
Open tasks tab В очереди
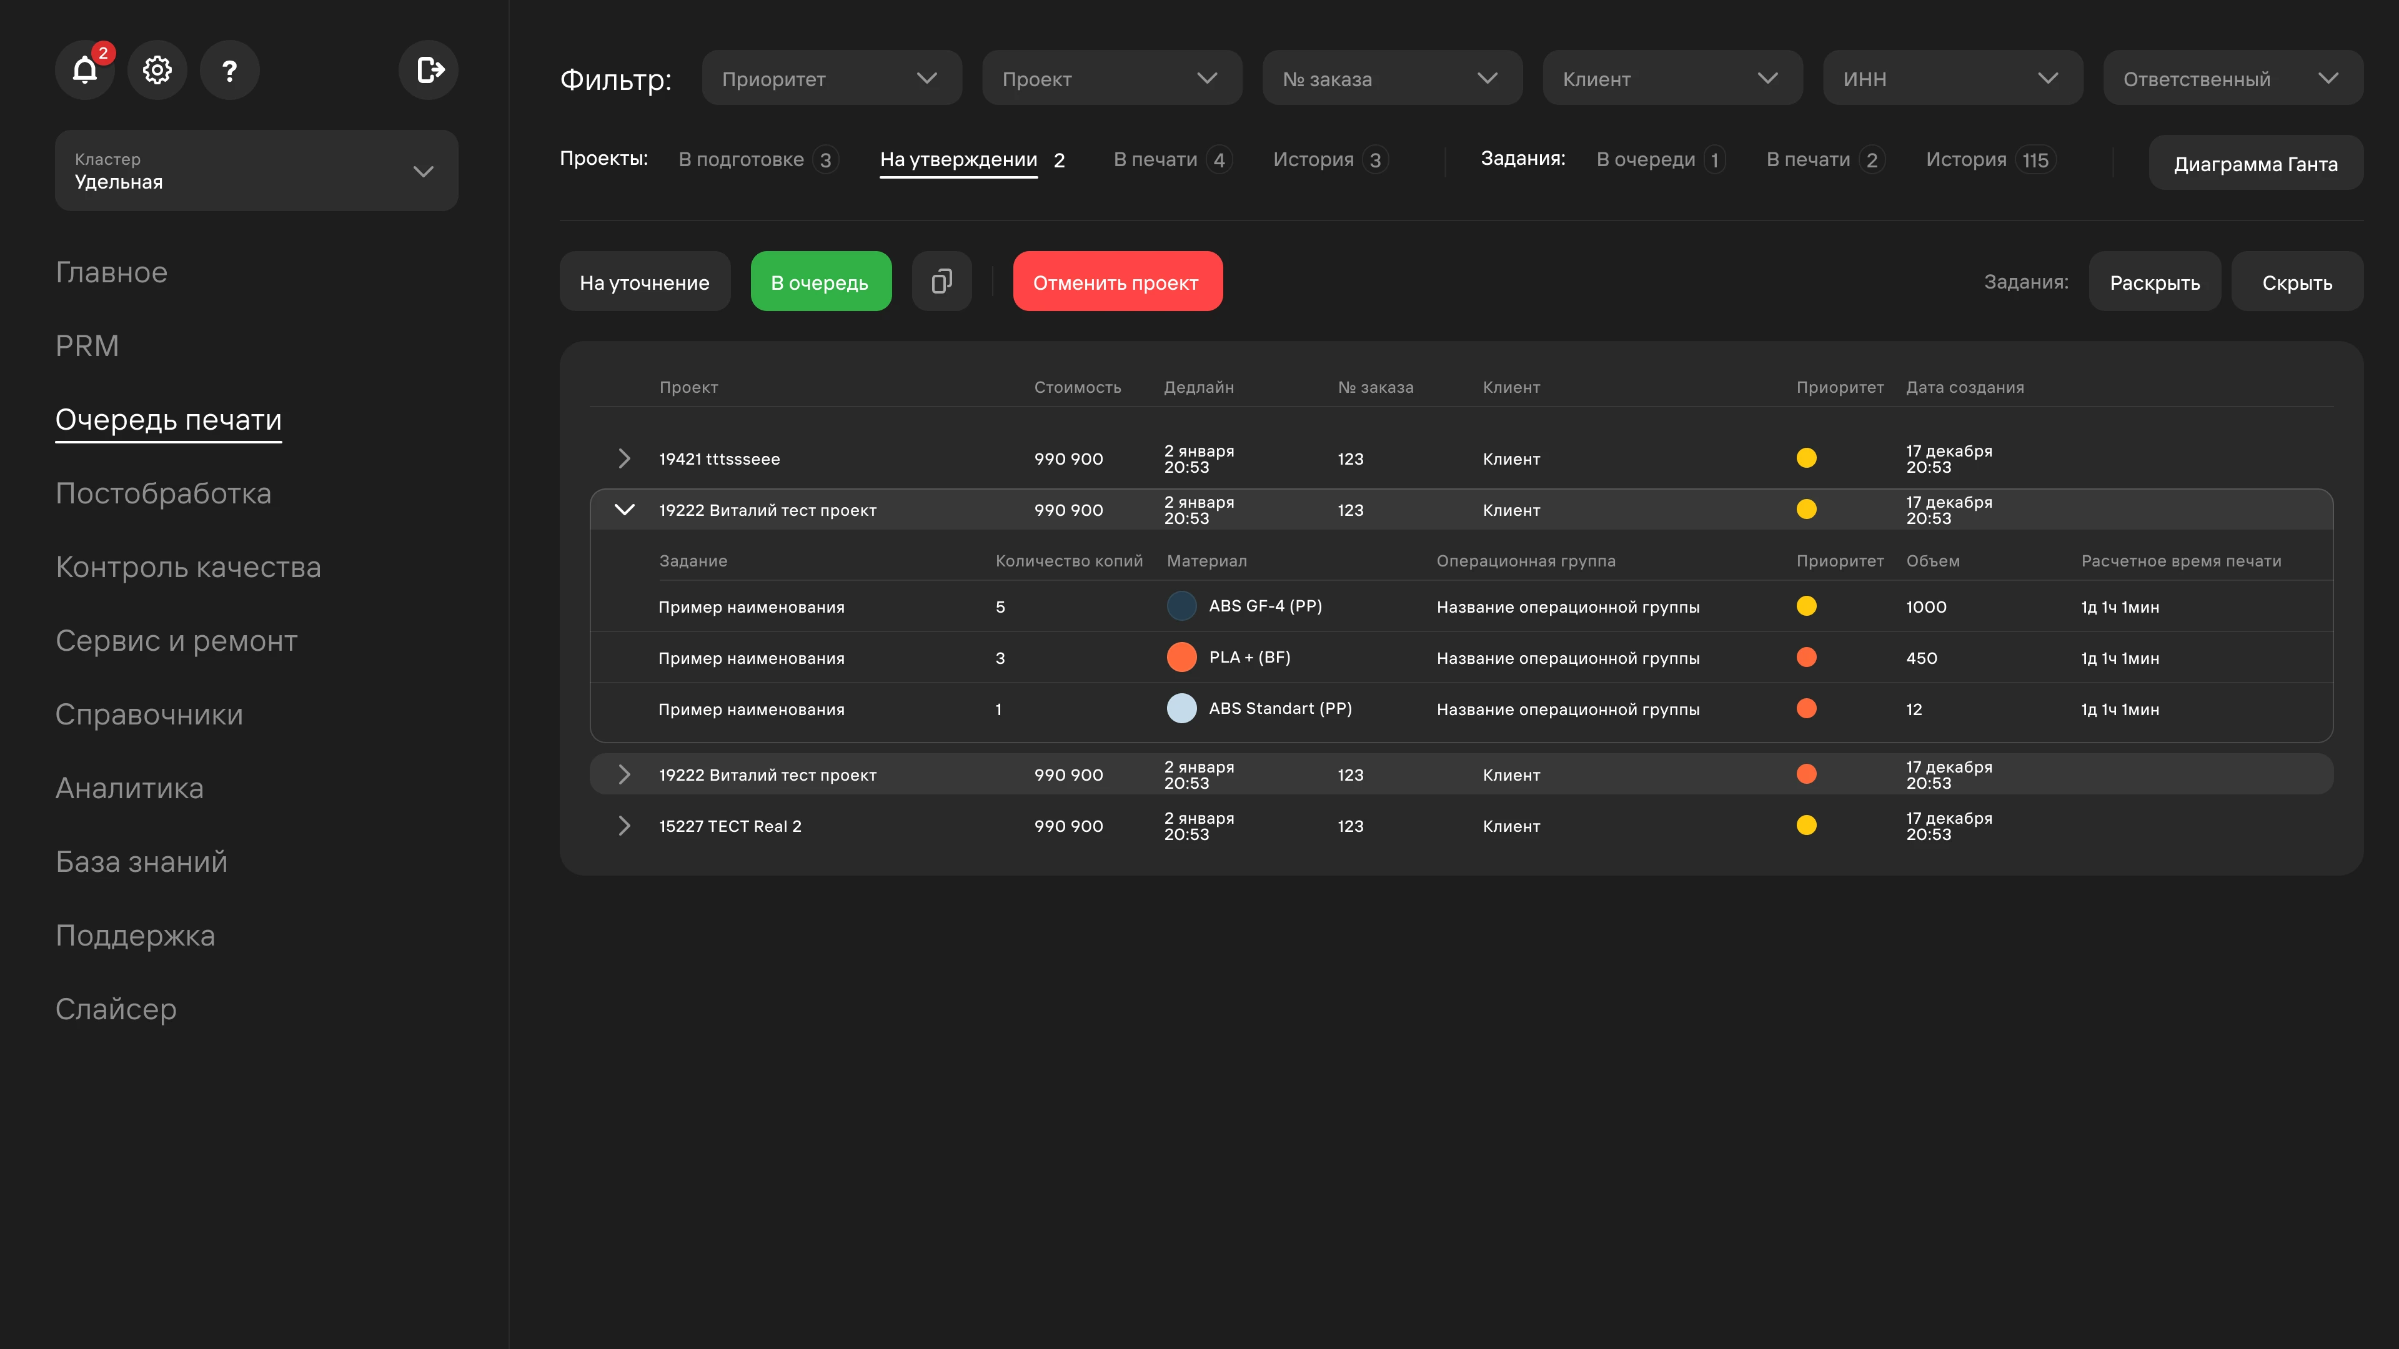pos(1661,160)
